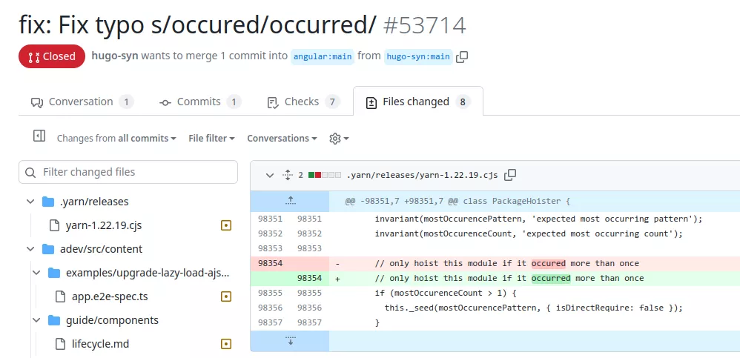Open the File filter dropdown

211,139
